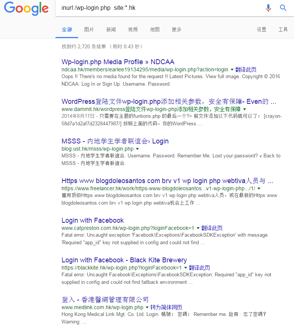Open 登入 - 香港醫網管理有限公司 result

coord(105,299)
